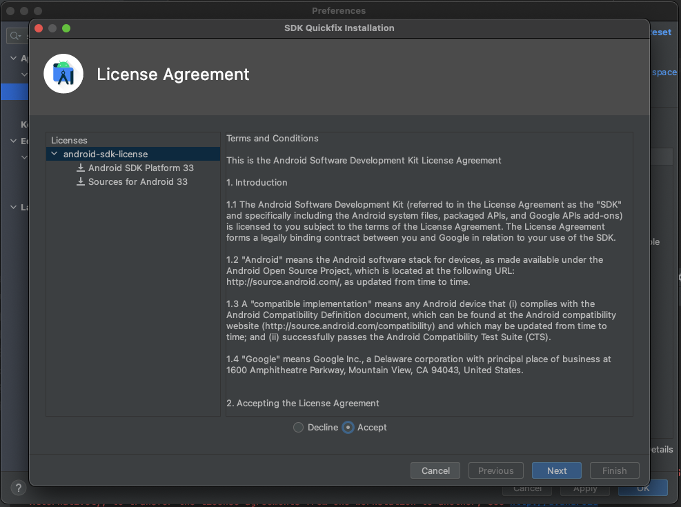The width and height of the screenshot is (681, 507).
Task: Click the help question mark icon in Preferences
Action: (18, 488)
